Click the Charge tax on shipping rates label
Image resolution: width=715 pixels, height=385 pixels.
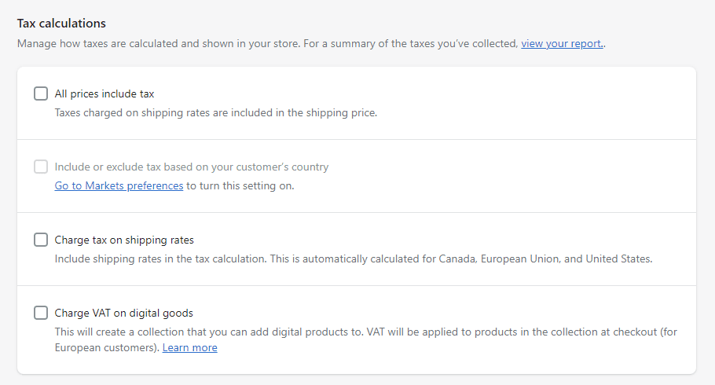[124, 240]
